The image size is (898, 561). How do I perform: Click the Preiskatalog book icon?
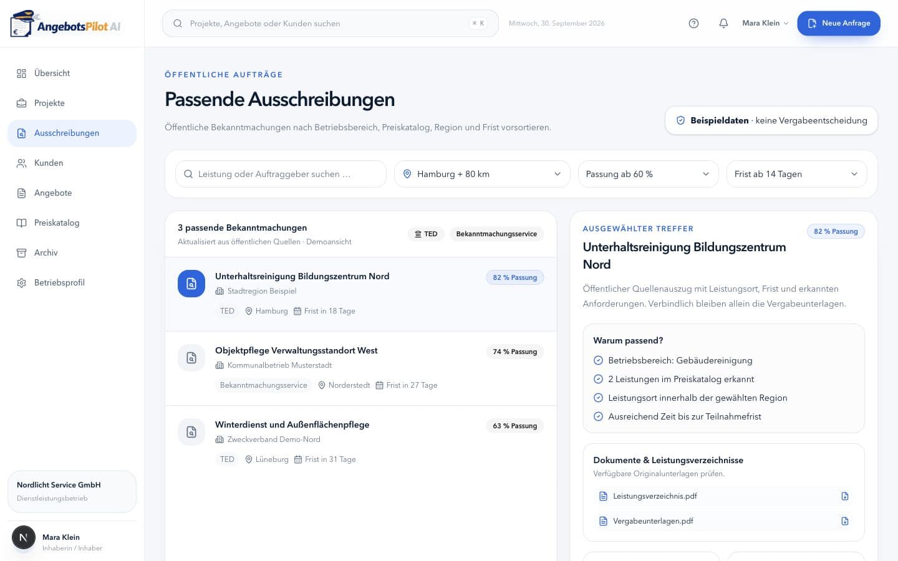coord(21,223)
